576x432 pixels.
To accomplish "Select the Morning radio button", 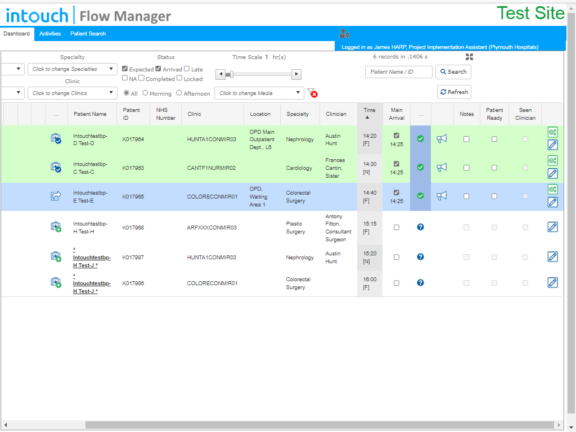I will tap(145, 93).
